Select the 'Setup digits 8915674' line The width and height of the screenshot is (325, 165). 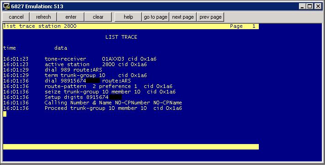(x=63, y=97)
